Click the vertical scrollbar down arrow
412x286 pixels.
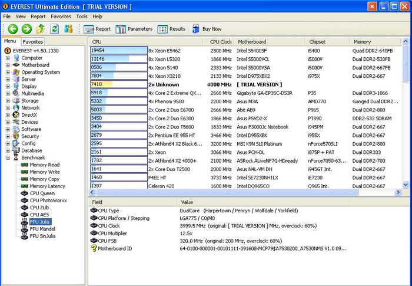[406, 185]
